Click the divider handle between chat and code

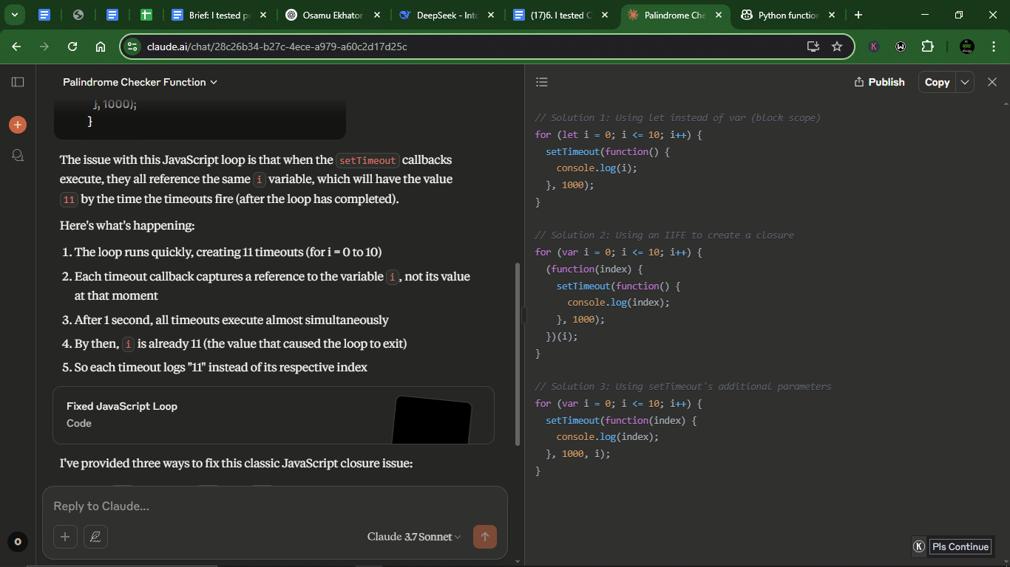pos(524,315)
